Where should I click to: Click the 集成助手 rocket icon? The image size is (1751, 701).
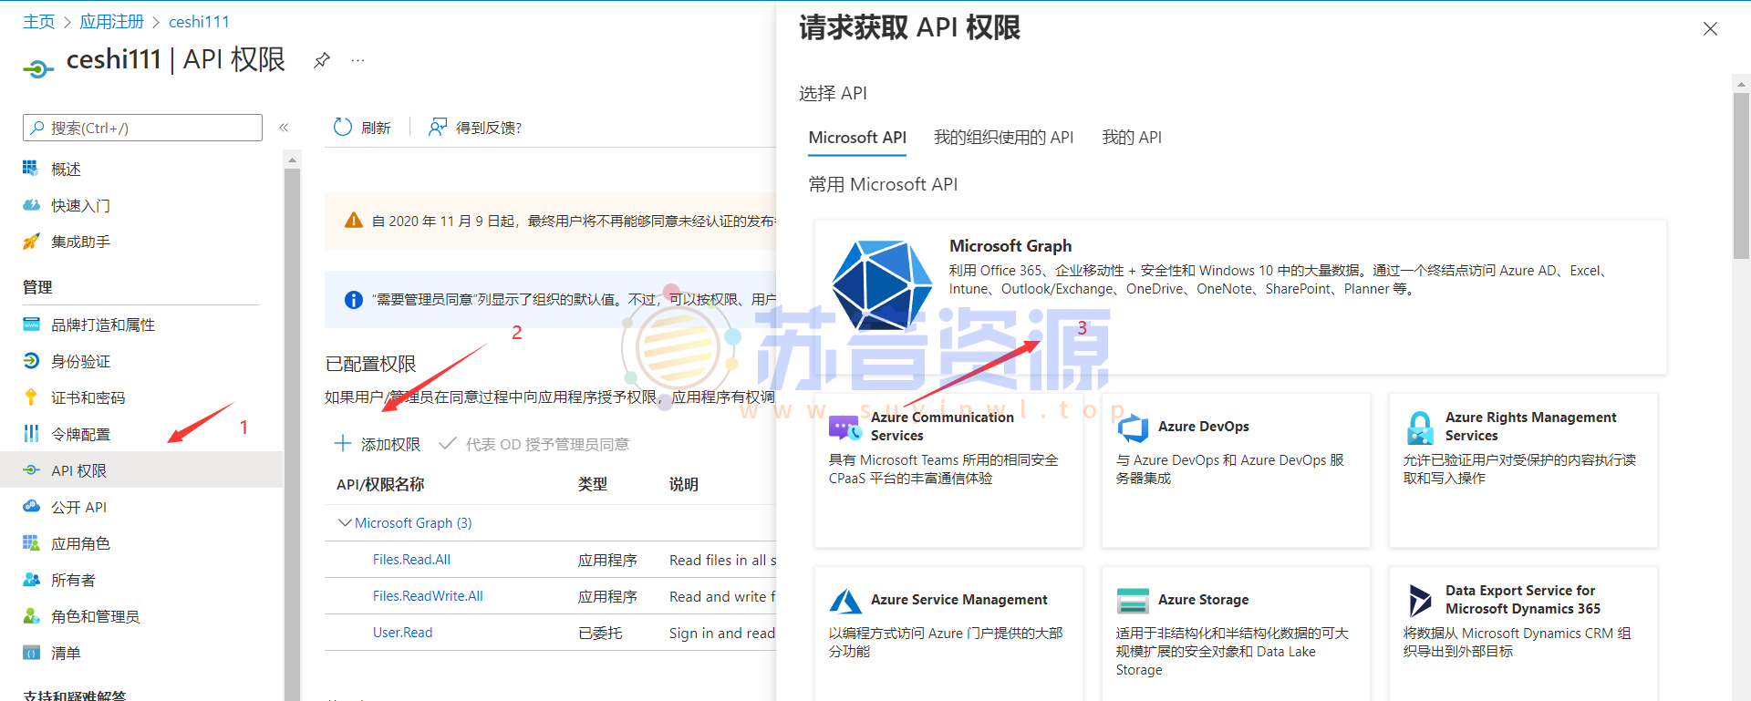pyautogui.click(x=31, y=242)
